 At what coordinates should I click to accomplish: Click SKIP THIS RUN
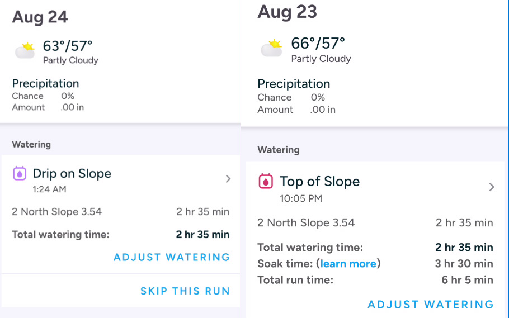(185, 291)
